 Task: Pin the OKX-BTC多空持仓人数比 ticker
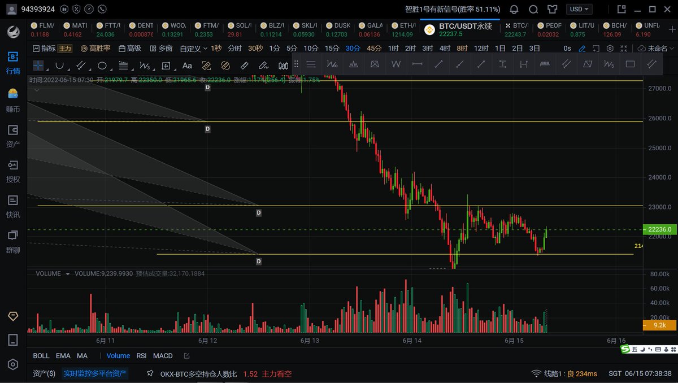click(150, 373)
